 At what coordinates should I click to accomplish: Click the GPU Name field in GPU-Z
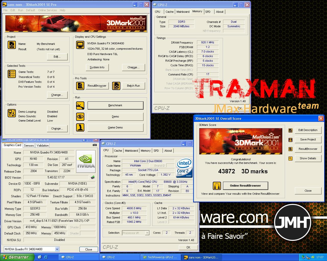pyautogui.click(x=49, y=152)
